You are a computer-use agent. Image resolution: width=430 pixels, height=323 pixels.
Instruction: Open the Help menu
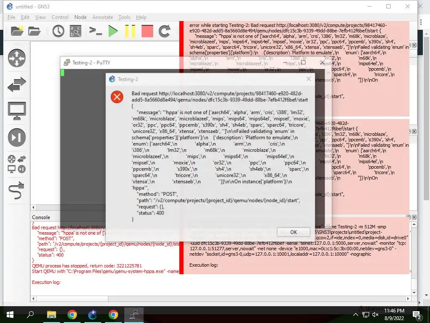[141, 17]
